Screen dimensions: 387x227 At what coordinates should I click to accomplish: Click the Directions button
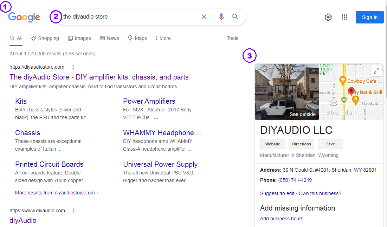[x=301, y=144]
